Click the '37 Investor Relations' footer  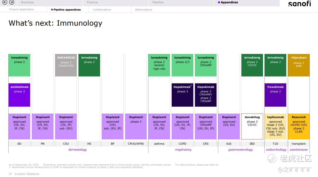click(x=24, y=174)
